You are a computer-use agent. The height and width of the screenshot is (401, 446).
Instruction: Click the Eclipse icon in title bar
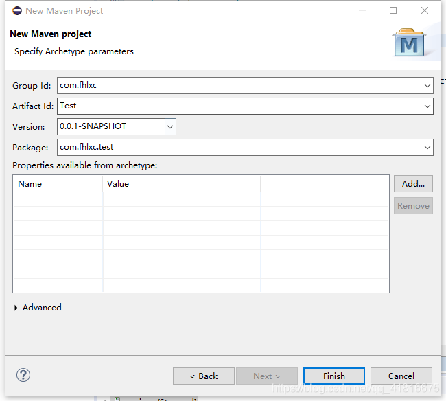pos(17,11)
